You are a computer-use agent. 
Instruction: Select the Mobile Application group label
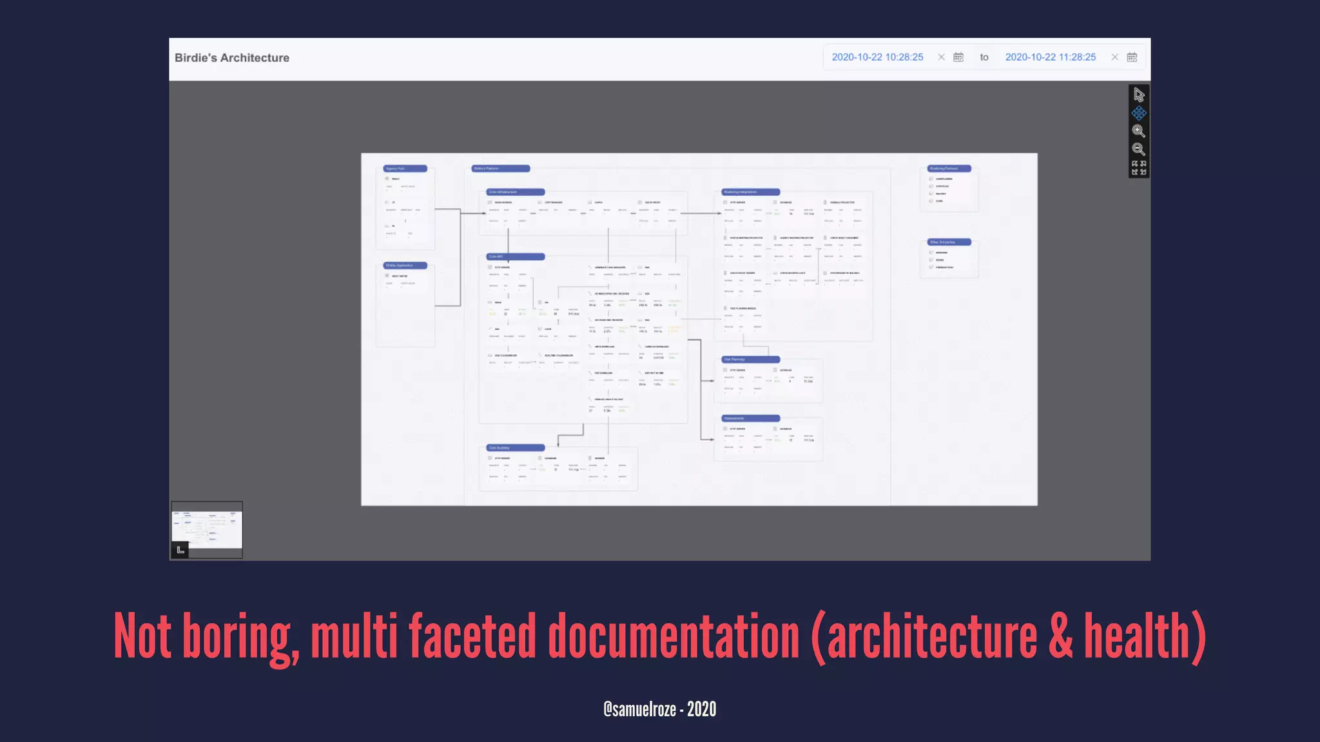click(405, 265)
